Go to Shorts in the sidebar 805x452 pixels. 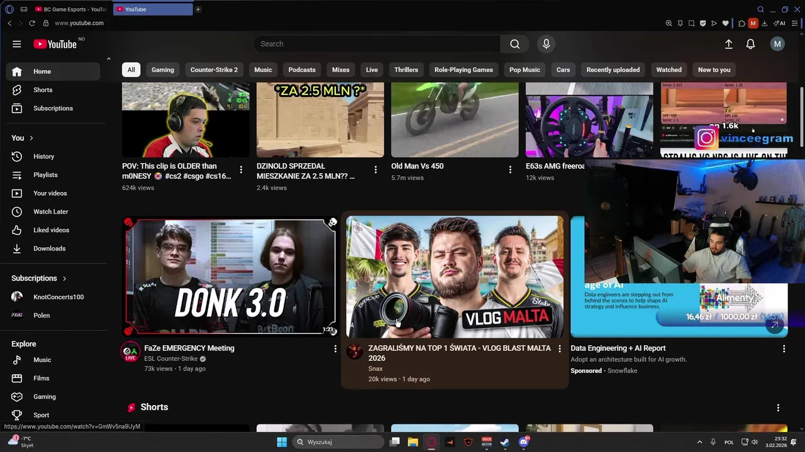(x=53, y=90)
